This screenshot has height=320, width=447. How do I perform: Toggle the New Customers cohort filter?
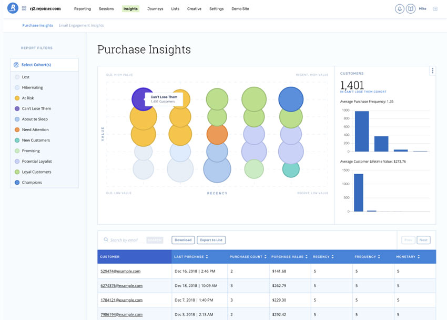pos(17,140)
